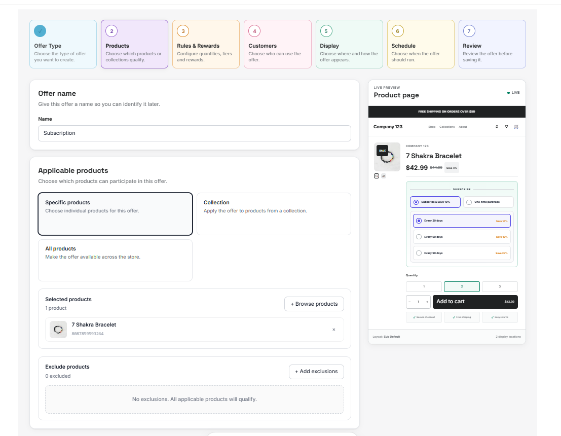
Task: Decrease quantity with the minus button
Action: [x=409, y=302]
